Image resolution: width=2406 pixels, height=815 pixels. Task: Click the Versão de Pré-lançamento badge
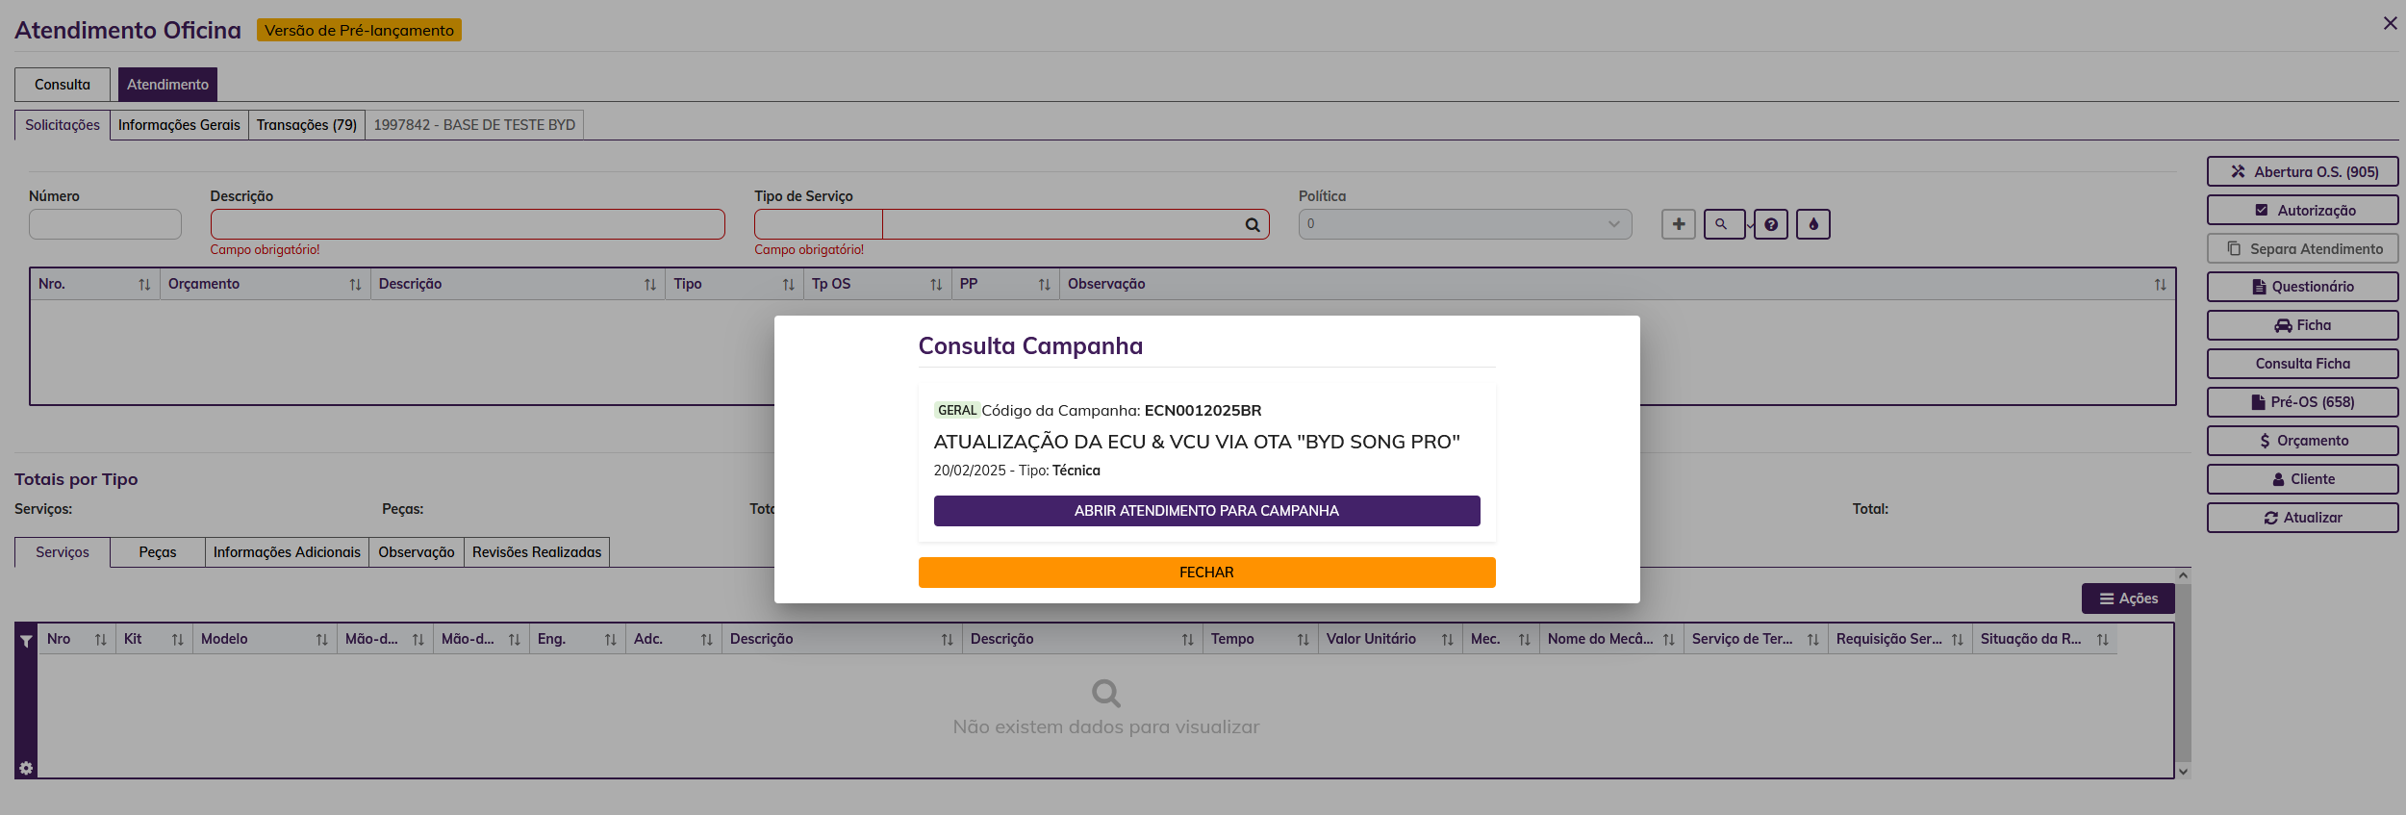(359, 31)
